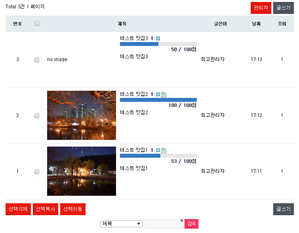Click the 테스트 맛집2 description text
The image size is (299, 233).
click(134, 113)
